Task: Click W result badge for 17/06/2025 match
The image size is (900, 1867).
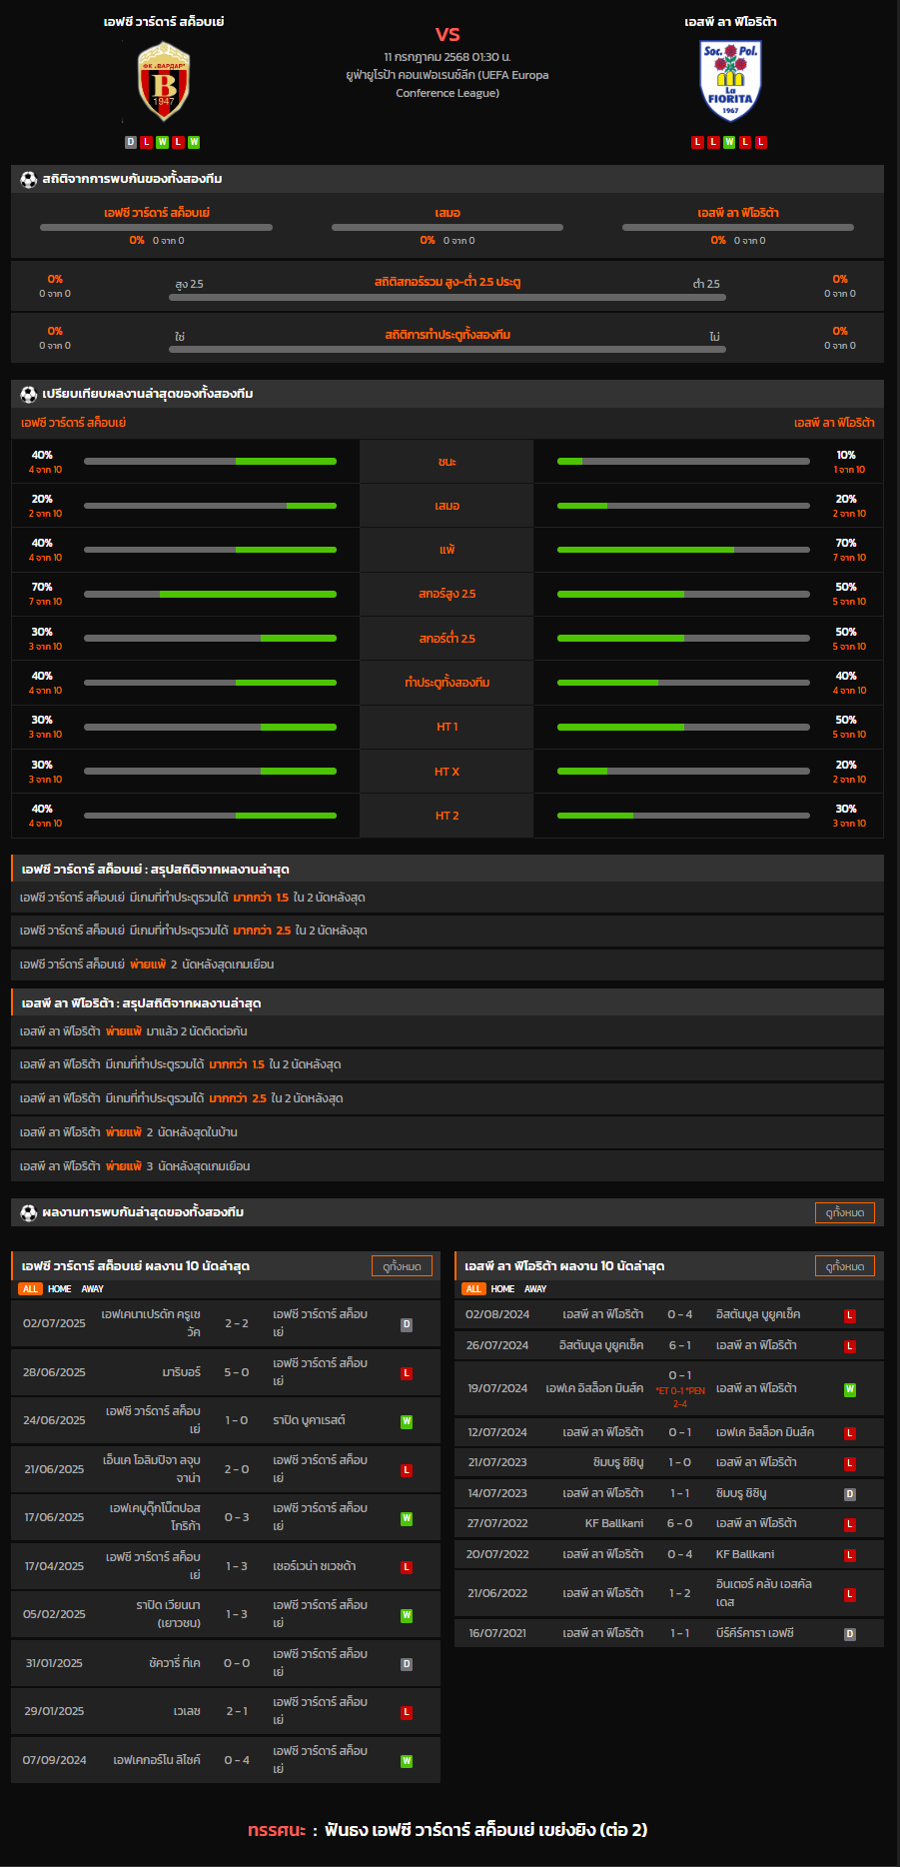Action: pyautogui.click(x=407, y=1518)
